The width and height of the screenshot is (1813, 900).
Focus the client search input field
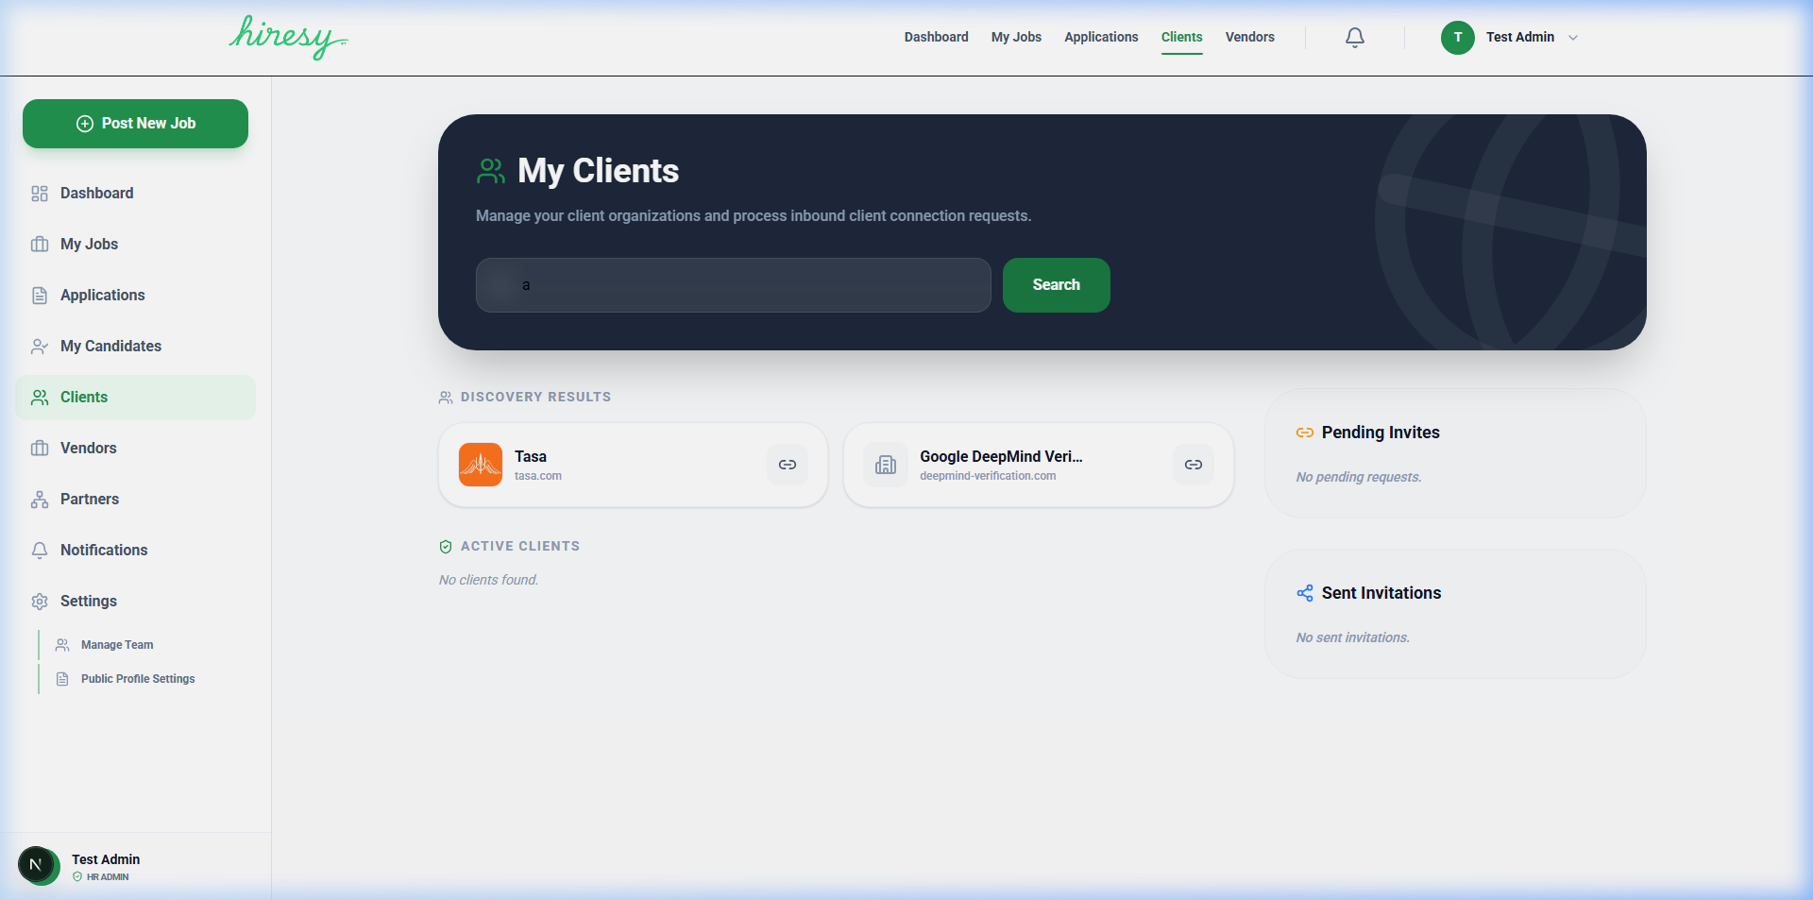[733, 285]
